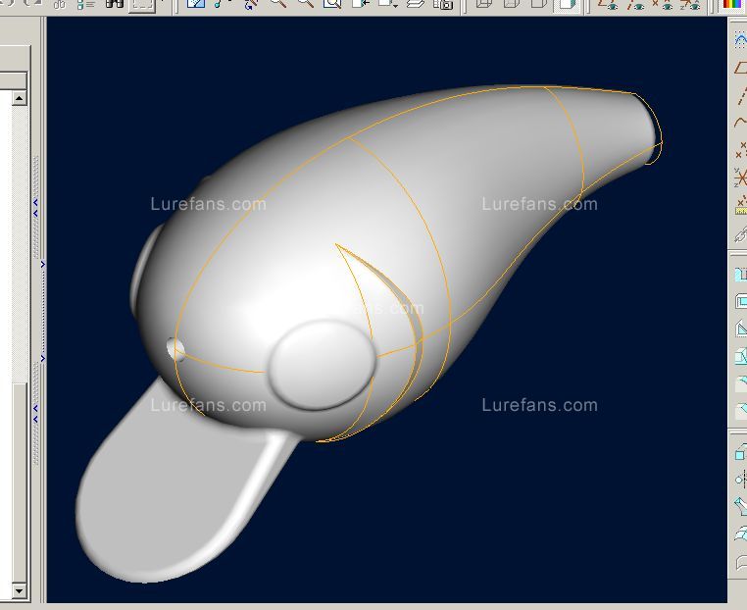Click the binoculars Find icon
This screenshot has height=610, width=747.
115,4
